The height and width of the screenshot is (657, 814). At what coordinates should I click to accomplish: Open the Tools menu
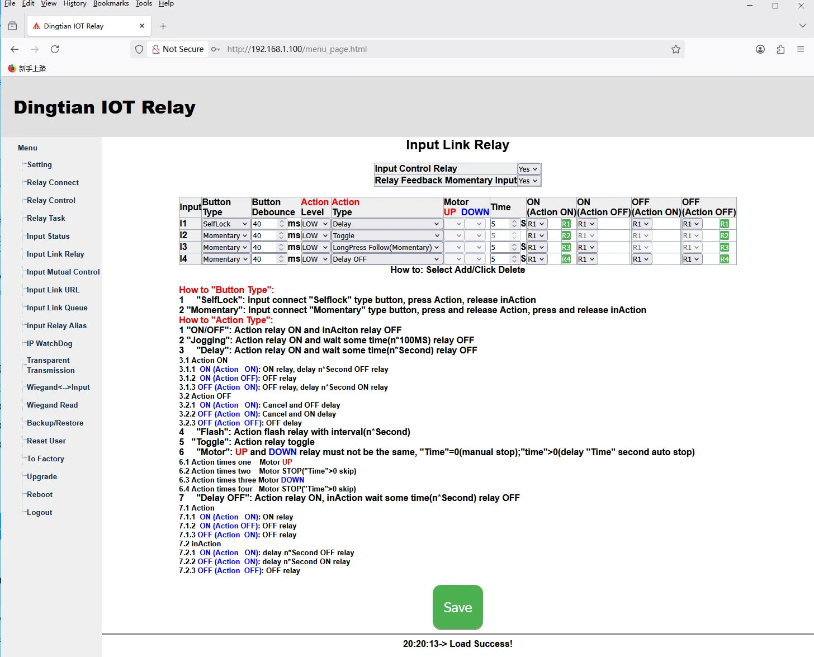coord(144,3)
